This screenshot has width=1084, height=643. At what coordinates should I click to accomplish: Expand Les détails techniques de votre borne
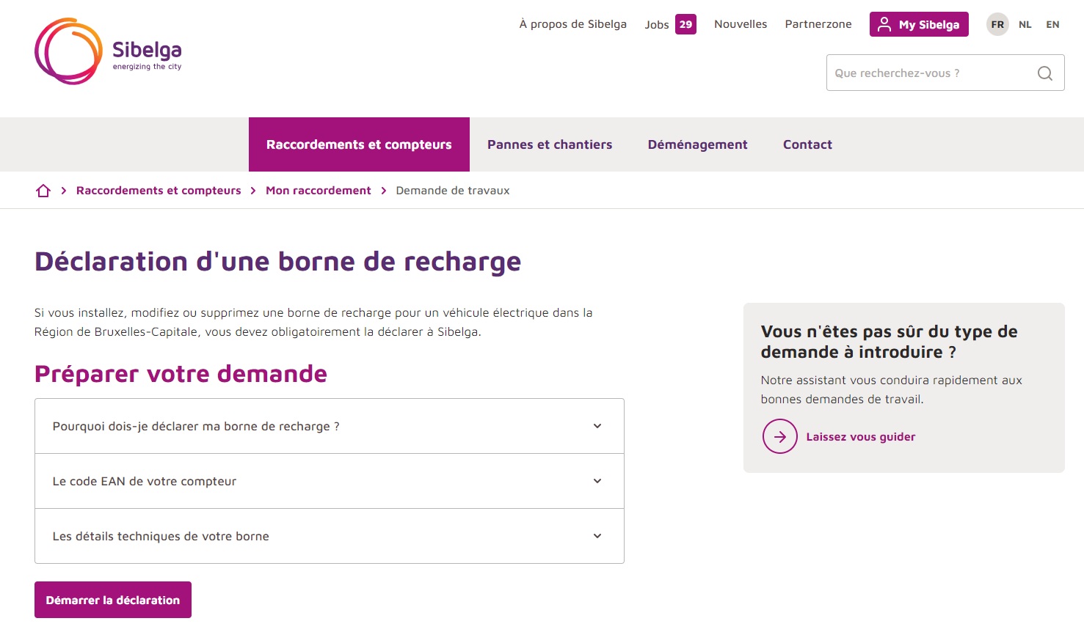pyautogui.click(x=330, y=536)
